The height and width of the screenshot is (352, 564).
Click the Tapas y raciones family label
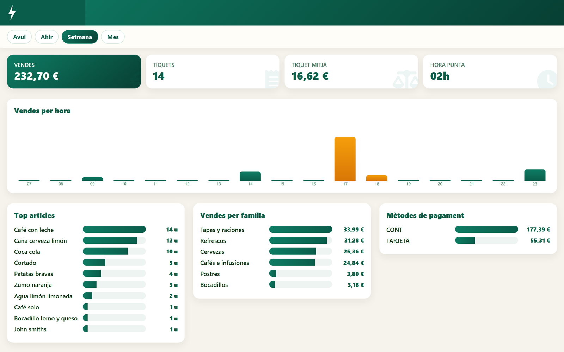click(222, 230)
